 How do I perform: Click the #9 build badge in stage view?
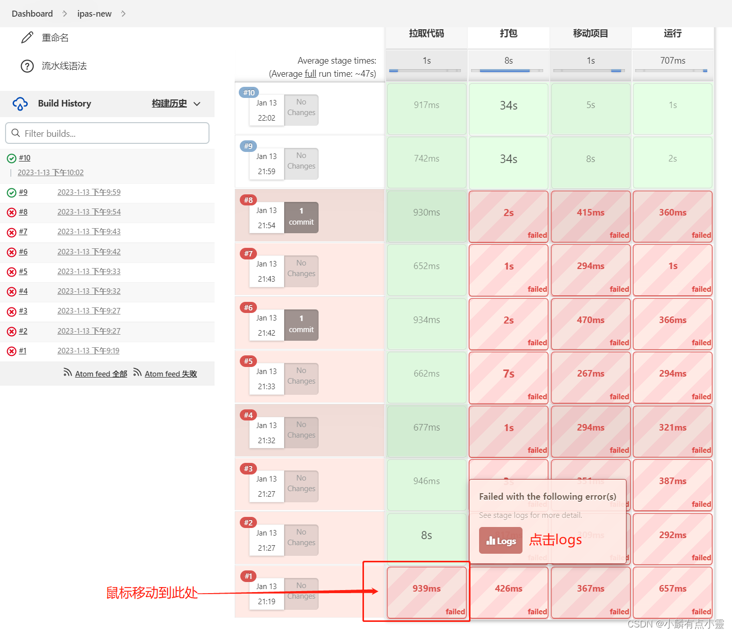[248, 146]
